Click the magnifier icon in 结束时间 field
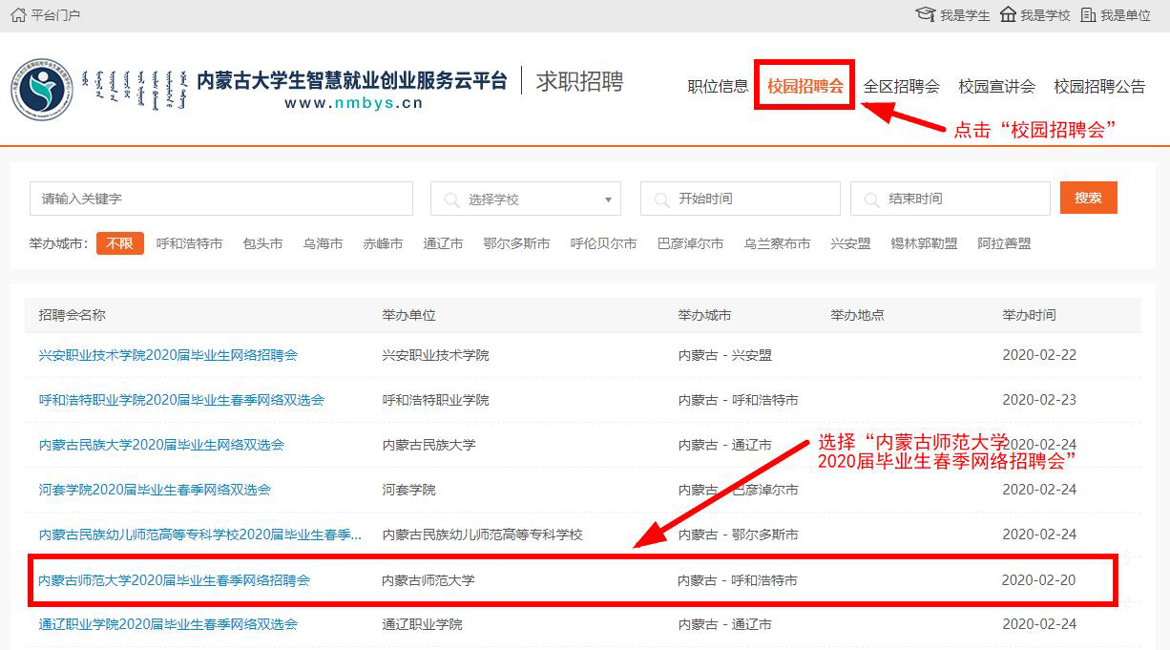1170x650 pixels. 871,199
